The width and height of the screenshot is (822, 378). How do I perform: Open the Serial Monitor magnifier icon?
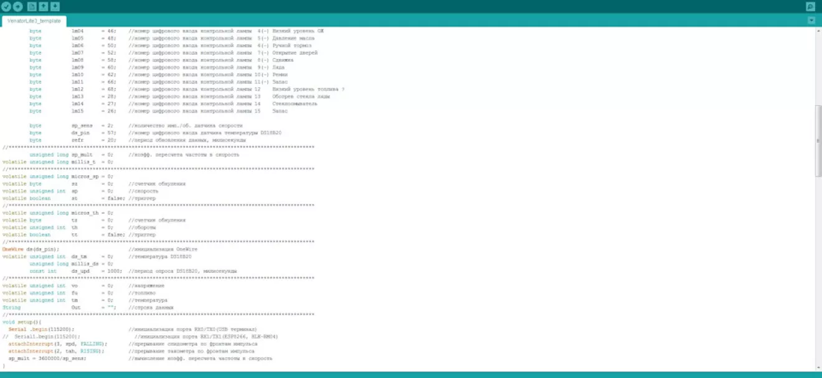pyautogui.click(x=810, y=7)
